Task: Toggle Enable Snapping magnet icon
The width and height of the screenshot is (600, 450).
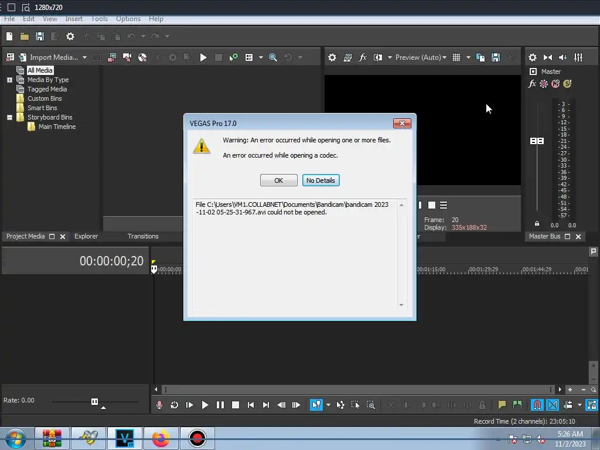Action: pyautogui.click(x=537, y=405)
